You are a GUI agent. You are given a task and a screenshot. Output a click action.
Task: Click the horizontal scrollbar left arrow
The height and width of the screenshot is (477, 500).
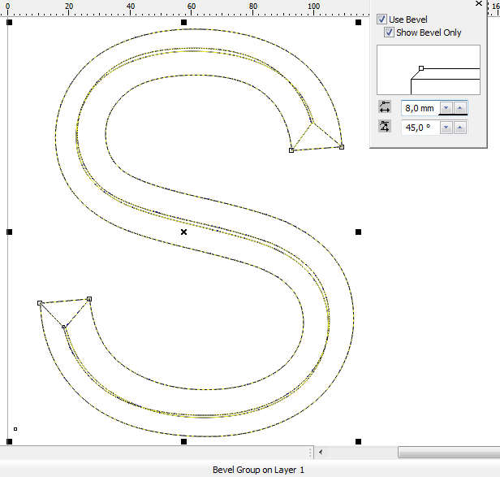[x=321, y=452]
